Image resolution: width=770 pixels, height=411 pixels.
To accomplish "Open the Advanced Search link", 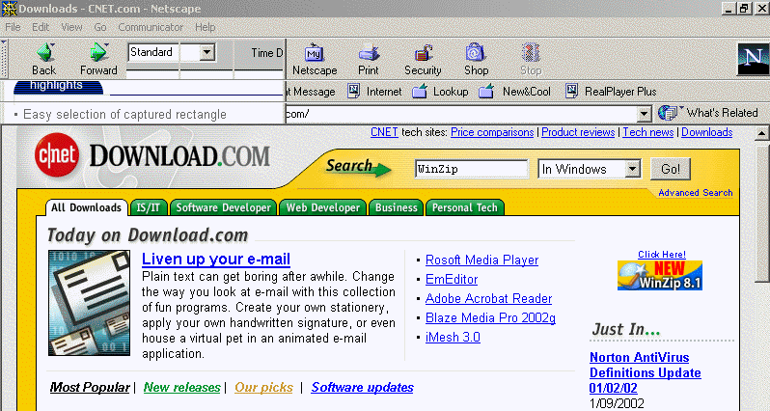I will pos(696,193).
